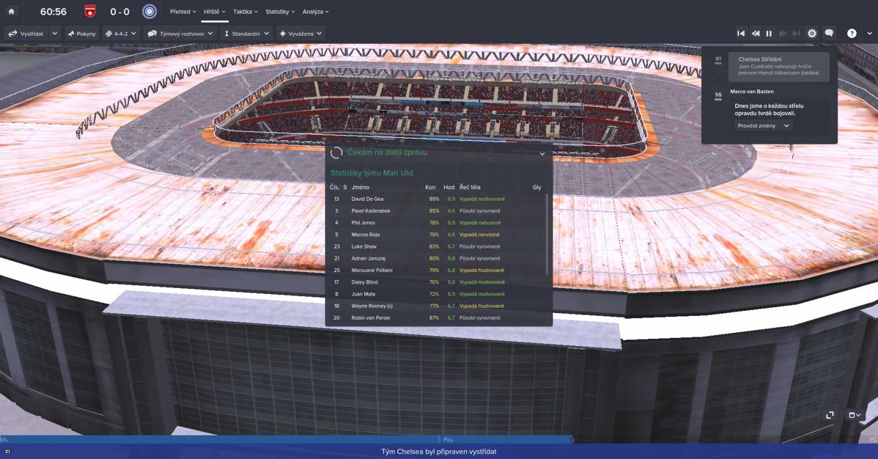Go to the home screen icon
Image resolution: width=878 pixels, height=459 pixels.
(11, 11)
